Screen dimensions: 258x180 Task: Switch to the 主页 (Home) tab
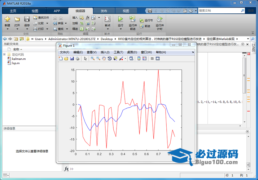13,11
